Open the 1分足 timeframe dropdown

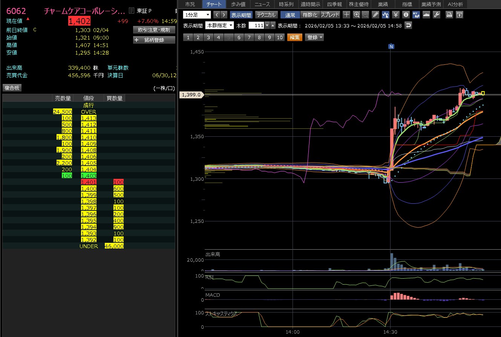click(x=197, y=15)
